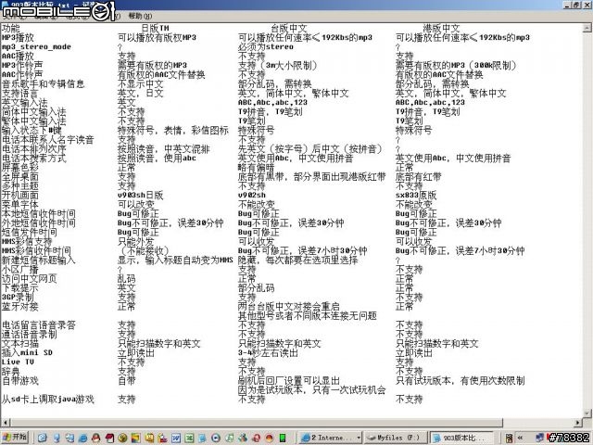The width and height of the screenshot is (593, 445).
Task: Click the vertical scrollbar down arrow
Action: tap(587, 413)
